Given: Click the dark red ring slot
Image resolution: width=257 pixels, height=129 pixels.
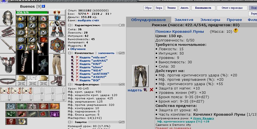Looking at the screenshot, I should 62,23.
